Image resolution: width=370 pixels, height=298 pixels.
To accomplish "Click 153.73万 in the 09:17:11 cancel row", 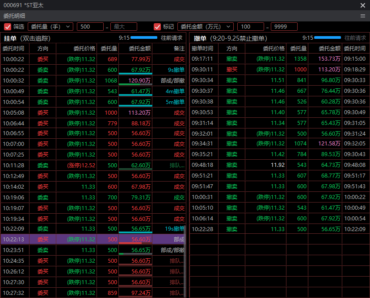I will (x=329, y=58).
